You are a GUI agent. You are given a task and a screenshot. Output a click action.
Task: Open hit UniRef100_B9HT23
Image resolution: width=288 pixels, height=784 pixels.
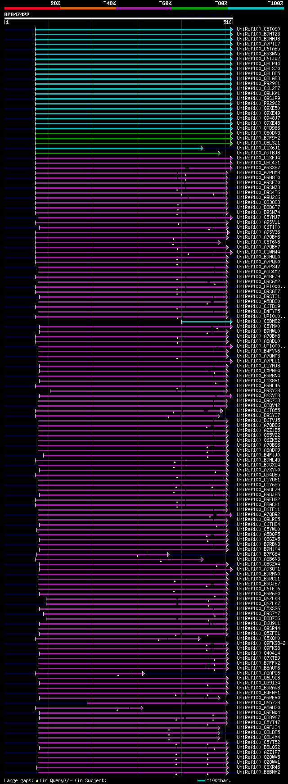258,34
